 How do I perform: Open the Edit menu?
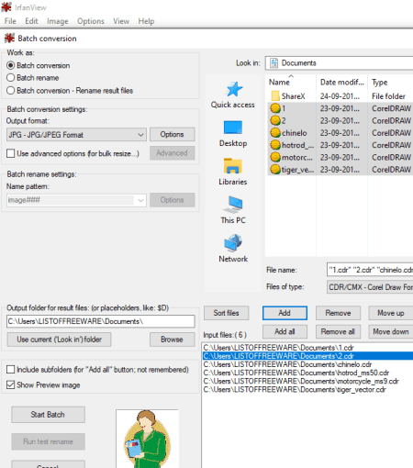pyautogui.click(x=31, y=21)
